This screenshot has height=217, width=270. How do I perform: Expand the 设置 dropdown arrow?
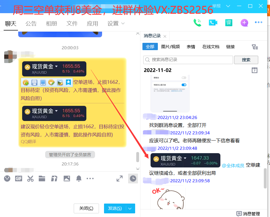point(123,24)
